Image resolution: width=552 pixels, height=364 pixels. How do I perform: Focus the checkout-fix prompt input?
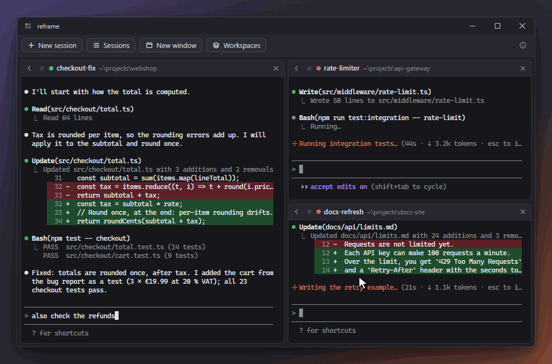[149, 316]
